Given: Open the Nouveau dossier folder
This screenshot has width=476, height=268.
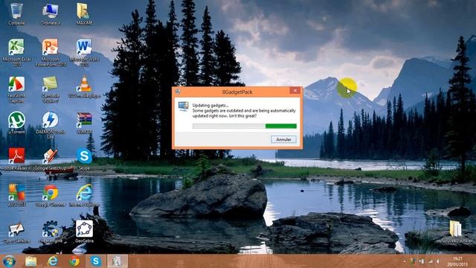Looking at the screenshot, I should (x=457, y=232).
